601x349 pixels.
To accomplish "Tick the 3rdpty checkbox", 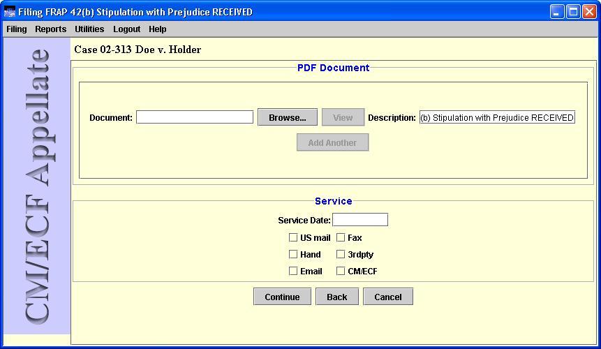I will (x=341, y=254).
